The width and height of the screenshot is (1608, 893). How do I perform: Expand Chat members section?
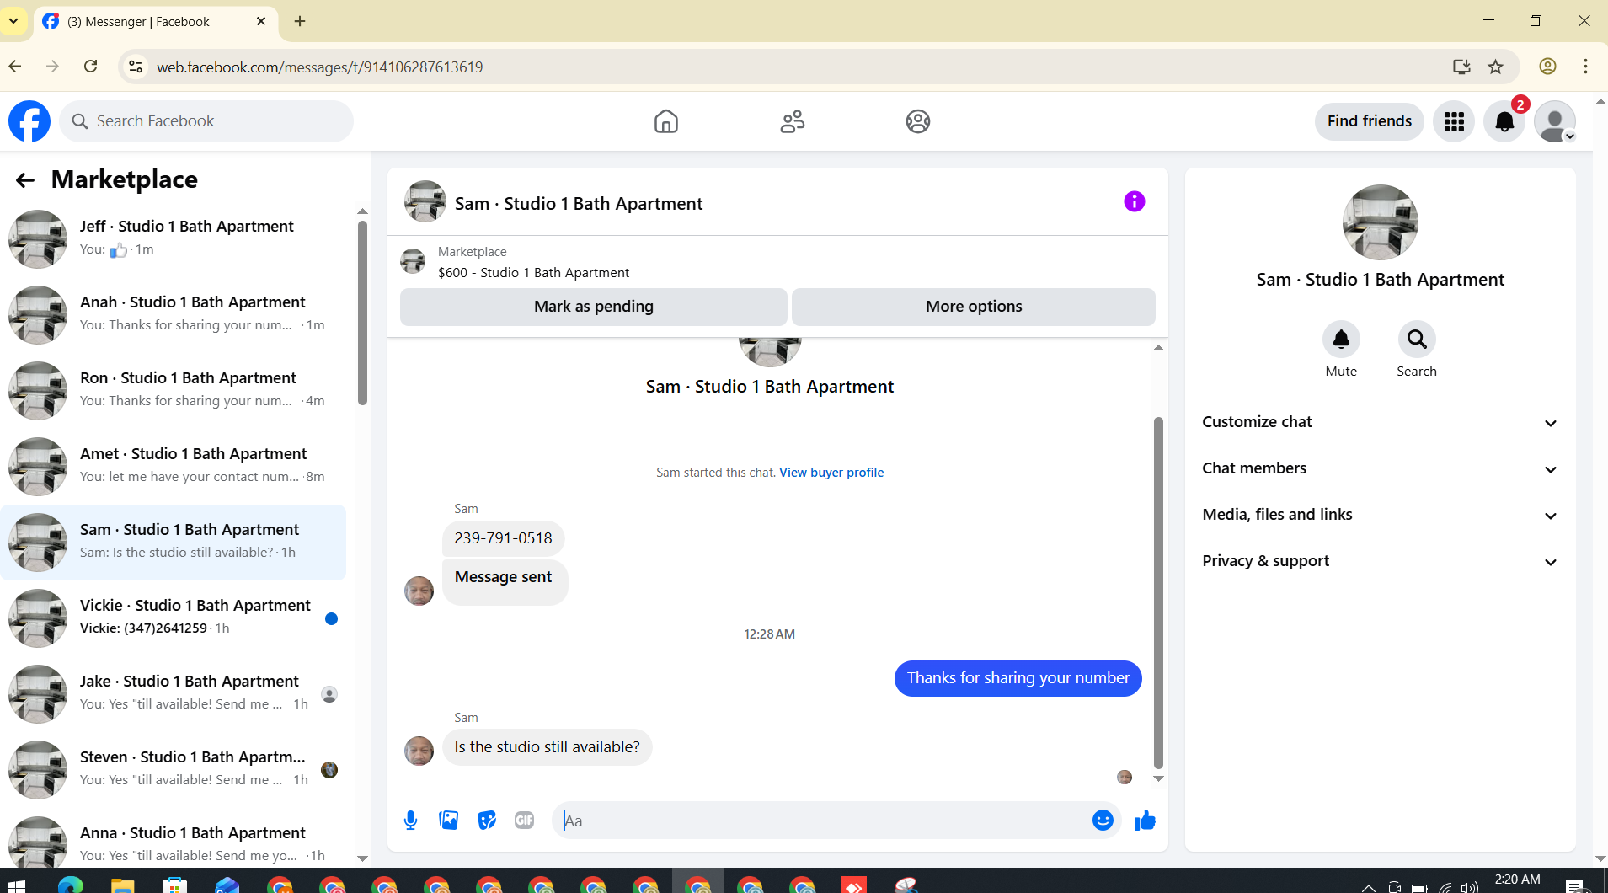tap(1380, 468)
